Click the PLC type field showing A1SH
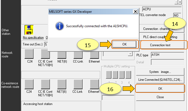 pos(167,55)
